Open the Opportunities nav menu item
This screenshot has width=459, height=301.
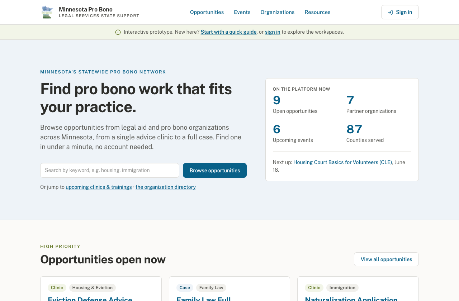pyautogui.click(x=207, y=12)
